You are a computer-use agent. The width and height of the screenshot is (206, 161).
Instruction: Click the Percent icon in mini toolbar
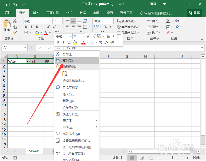pos(108,37)
